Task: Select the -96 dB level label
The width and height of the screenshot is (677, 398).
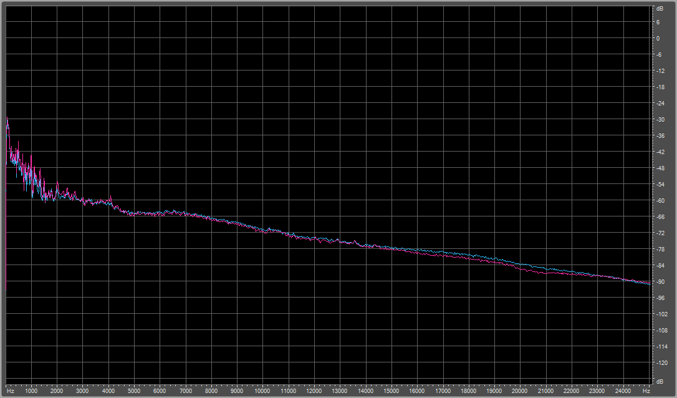Action: (x=660, y=298)
